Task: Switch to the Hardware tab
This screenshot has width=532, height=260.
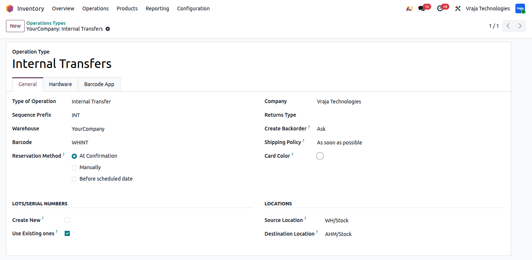Action: pos(61,84)
